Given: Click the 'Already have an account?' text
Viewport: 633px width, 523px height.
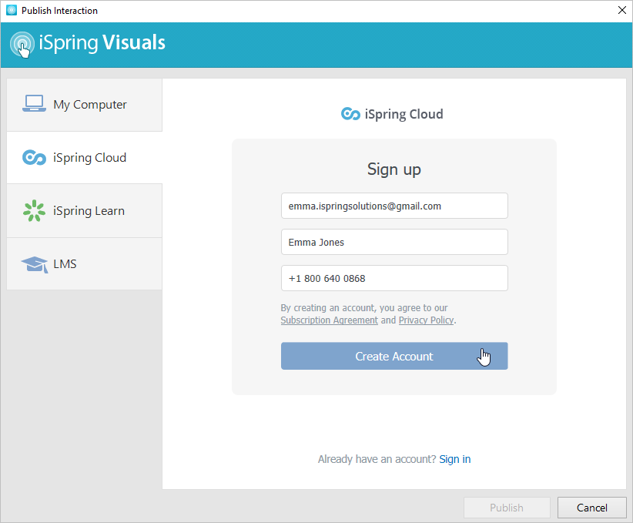Looking at the screenshot, I should pyautogui.click(x=377, y=459).
